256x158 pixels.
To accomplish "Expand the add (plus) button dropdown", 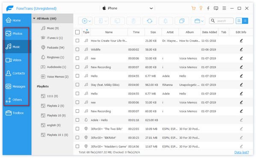I will 90,21.
